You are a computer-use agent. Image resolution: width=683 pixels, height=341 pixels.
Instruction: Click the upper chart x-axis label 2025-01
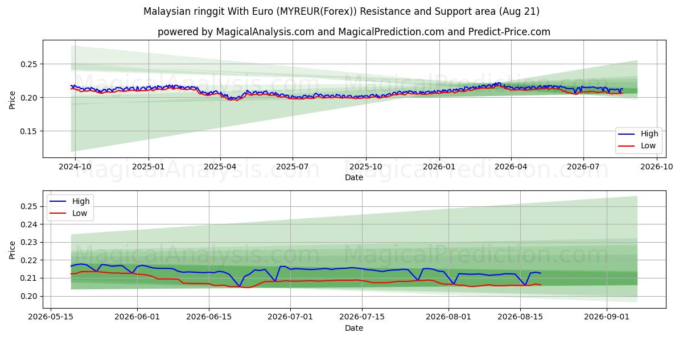149,167
